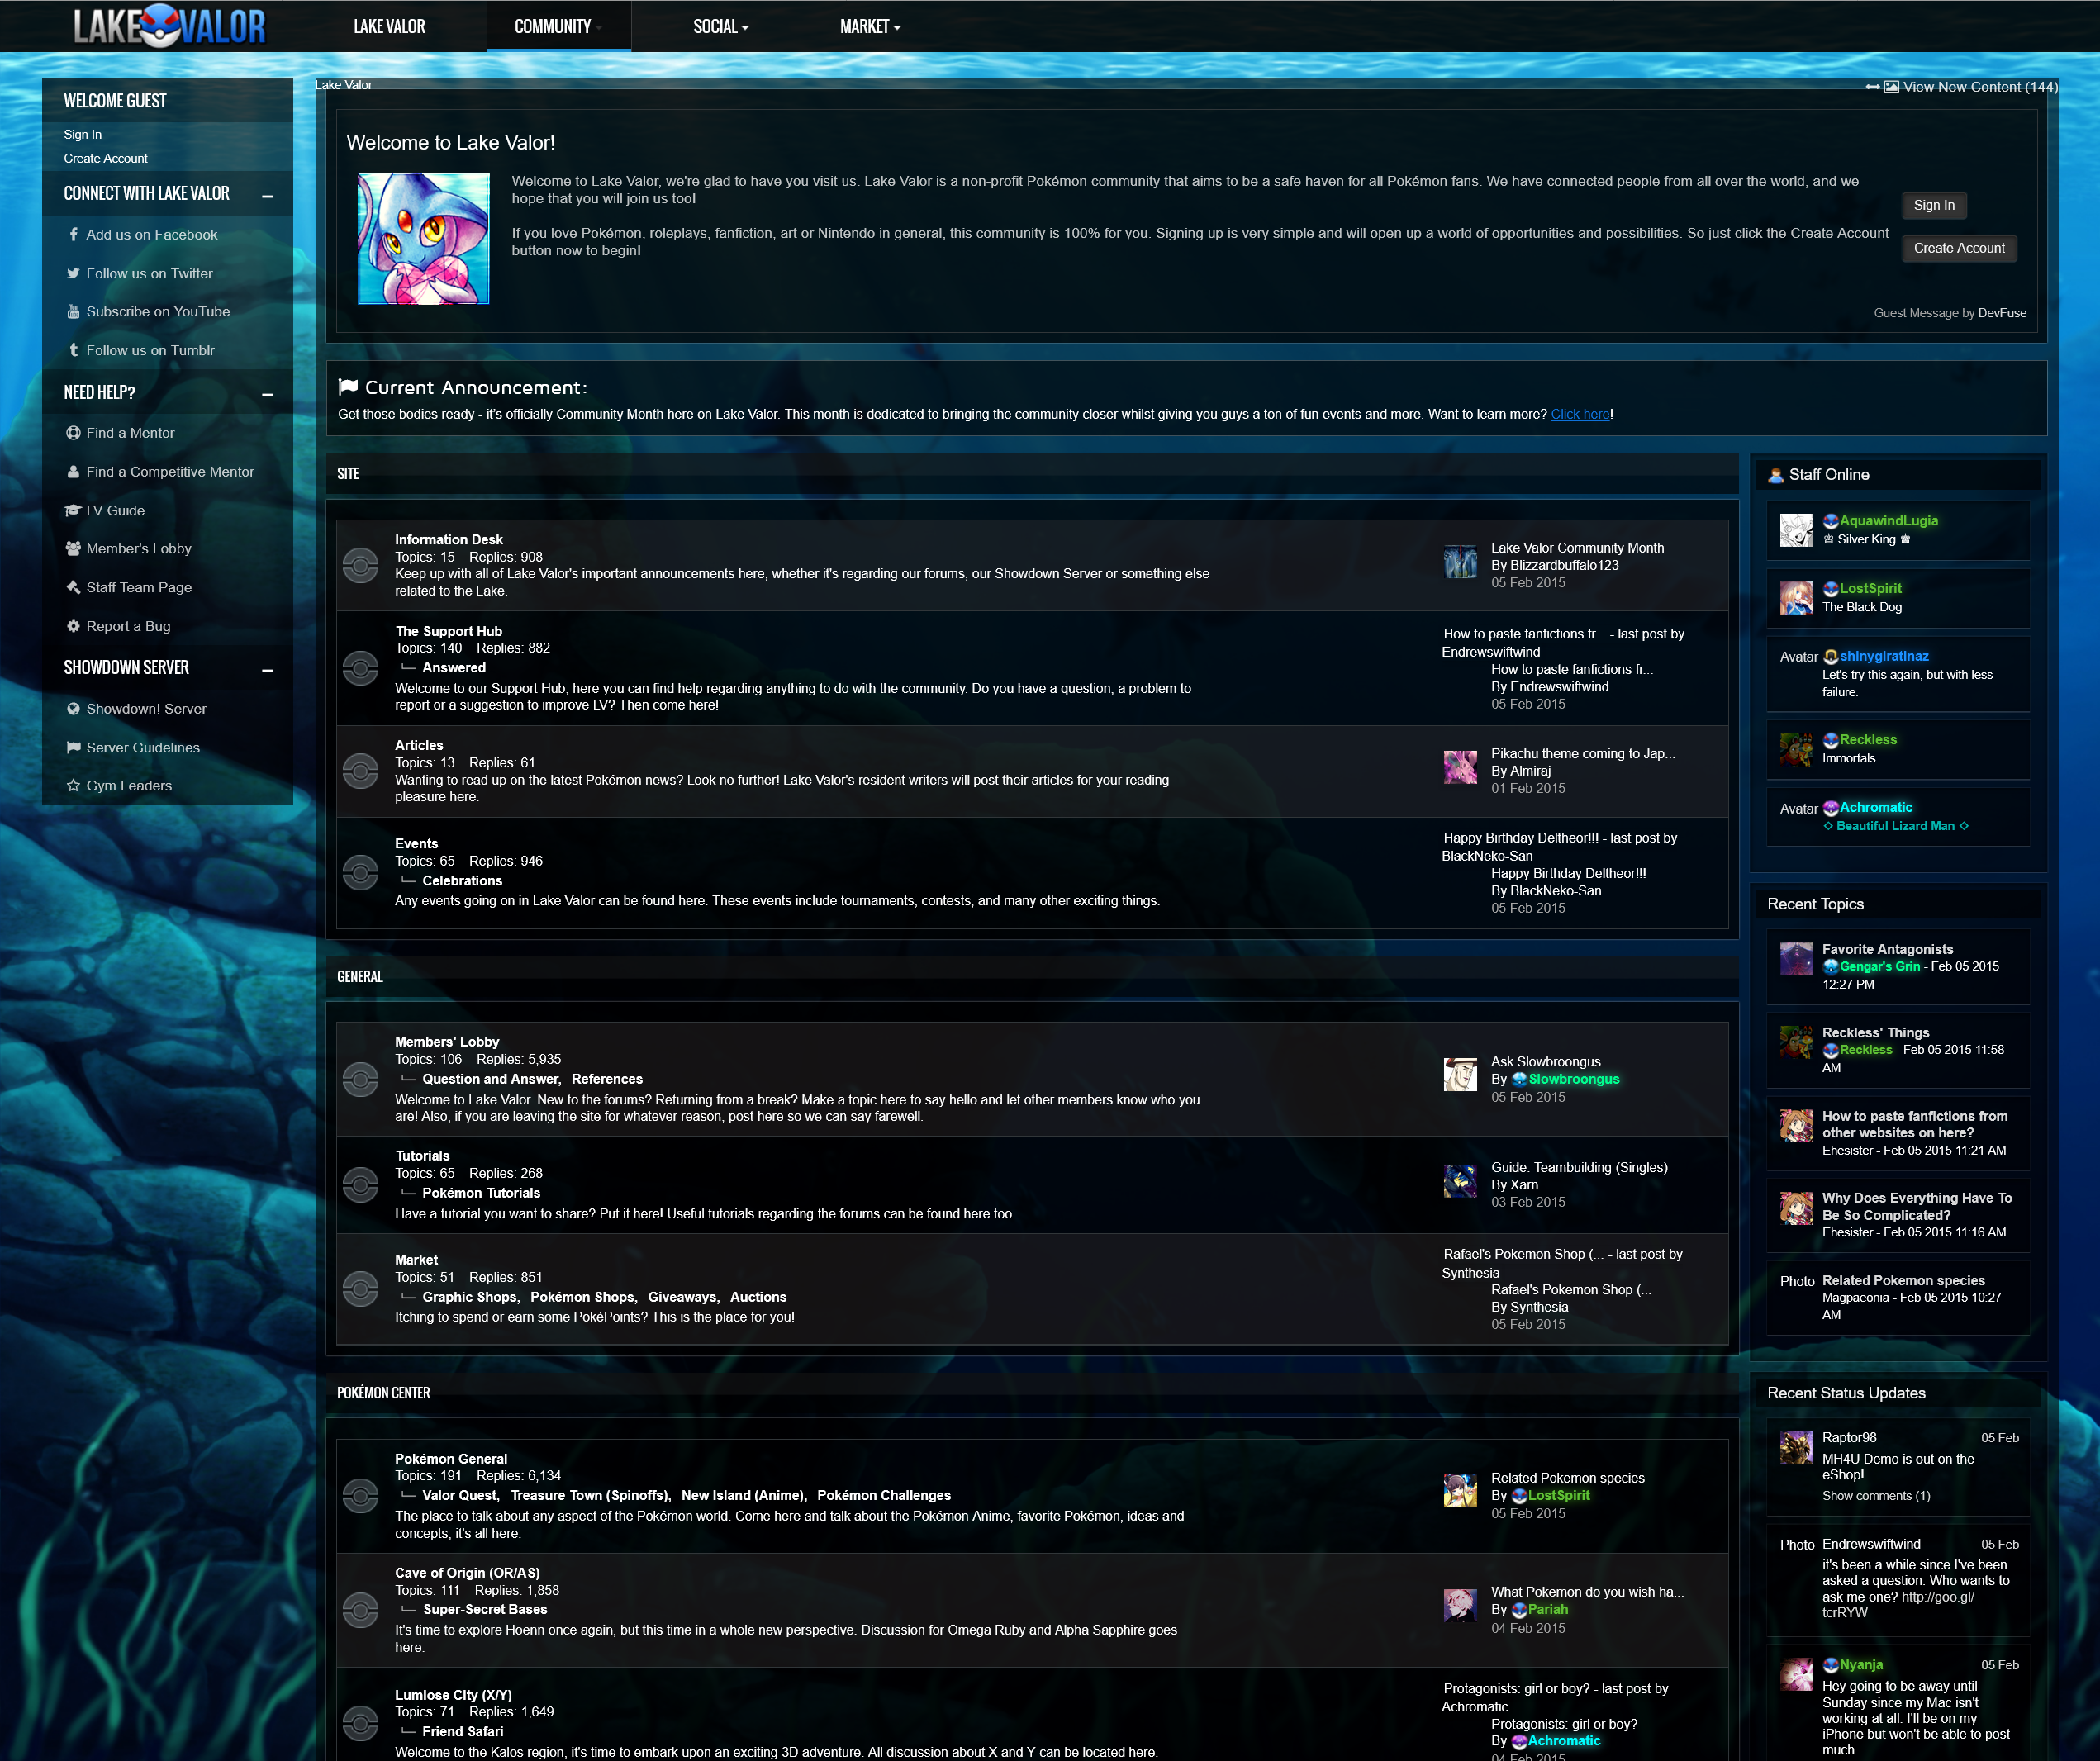Screen dimensions: 2100x1761
Task: Click the Facebook icon in sidebar
Action: [73, 235]
